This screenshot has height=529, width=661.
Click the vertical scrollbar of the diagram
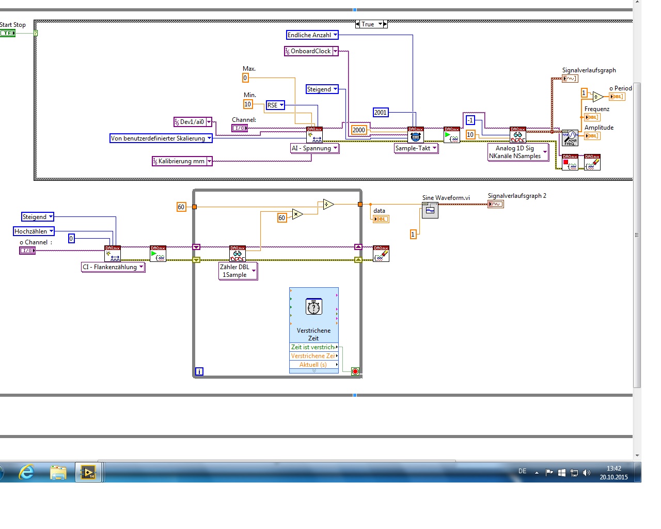tap(637, 235)
